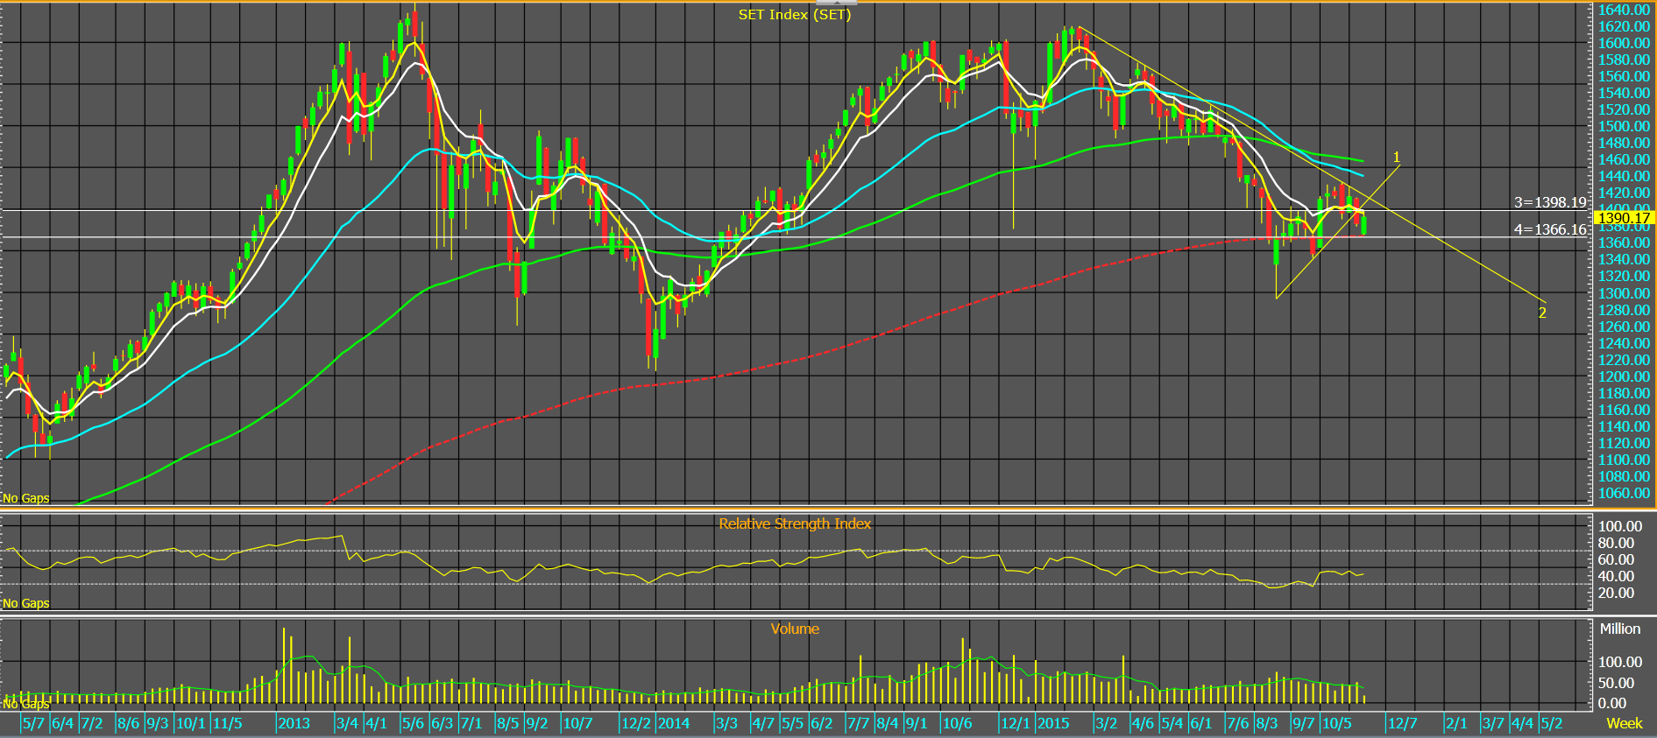Click the 4/4 date on the time axis

1523,723
